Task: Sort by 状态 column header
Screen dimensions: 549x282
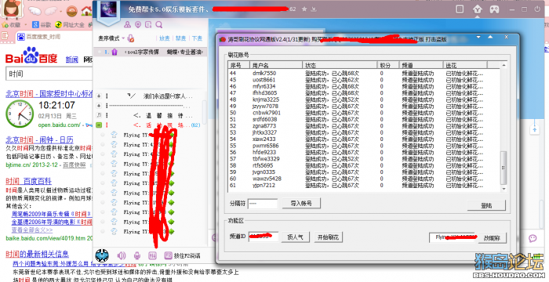Action: click(x=340, y=65)
